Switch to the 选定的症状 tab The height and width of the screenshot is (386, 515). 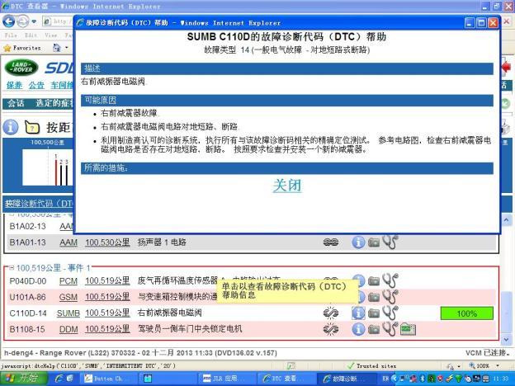coord(54,103)
